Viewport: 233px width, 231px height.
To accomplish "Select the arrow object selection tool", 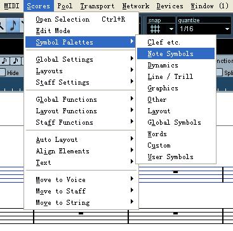I will (3, 25).
